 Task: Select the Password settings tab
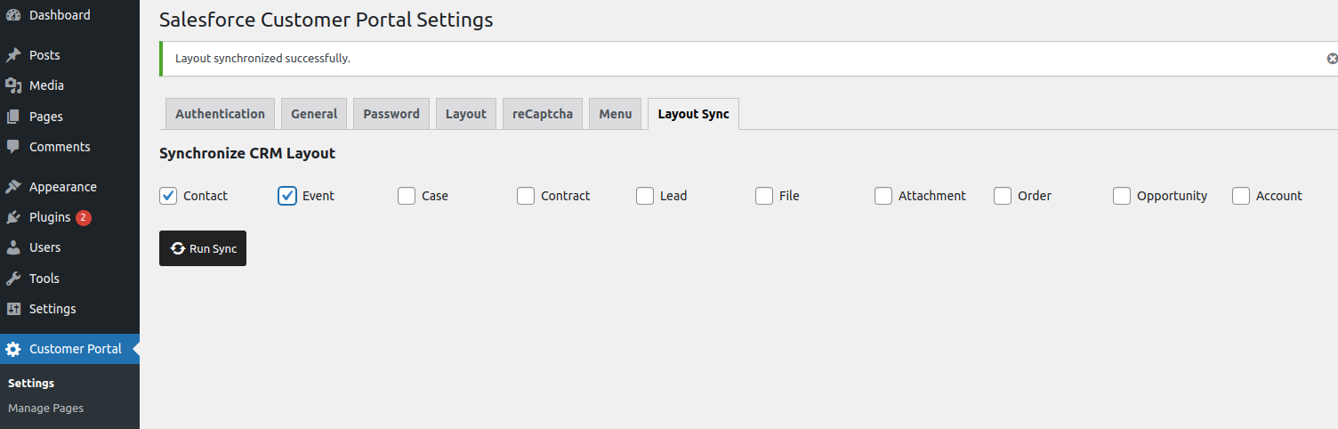point(391,114)
